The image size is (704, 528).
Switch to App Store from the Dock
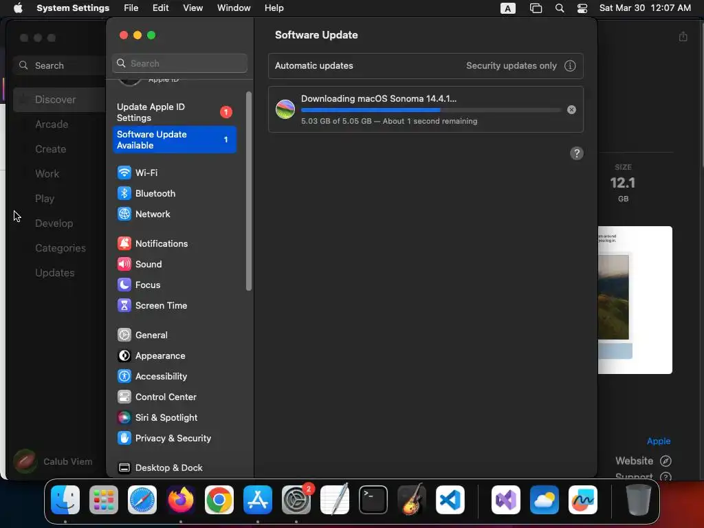point(258,500)
